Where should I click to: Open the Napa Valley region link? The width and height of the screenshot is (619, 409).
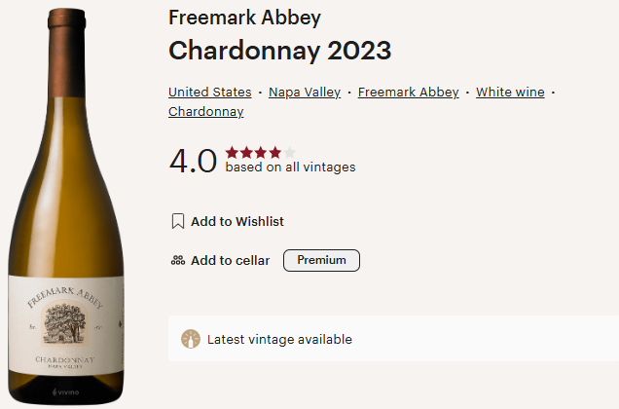point(305,93)
